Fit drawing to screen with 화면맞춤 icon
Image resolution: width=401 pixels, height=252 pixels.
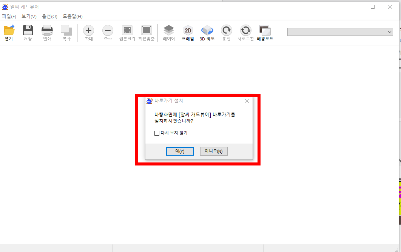click(146, 32)
